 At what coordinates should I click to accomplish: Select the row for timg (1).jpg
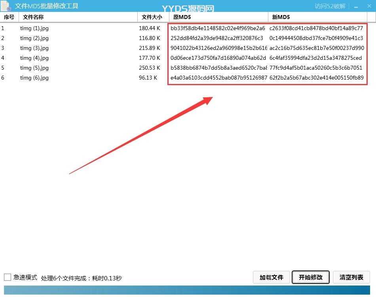coord(79,28)
